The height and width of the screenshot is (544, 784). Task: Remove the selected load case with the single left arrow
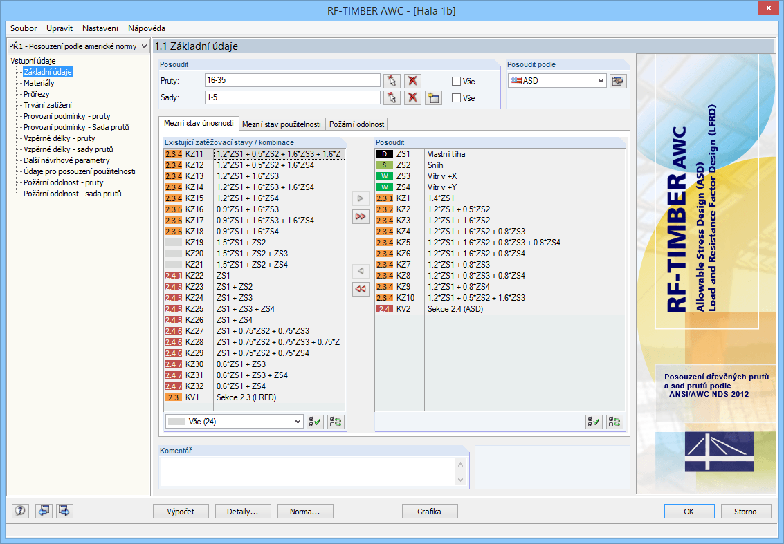361,271
